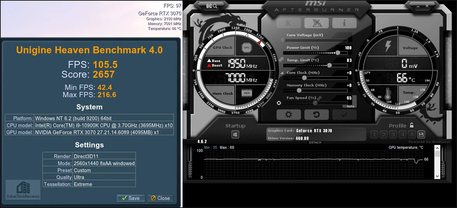
Task: Click the Mode 2560x1440 8xAA windowed cell
Action: click(104, 163)
